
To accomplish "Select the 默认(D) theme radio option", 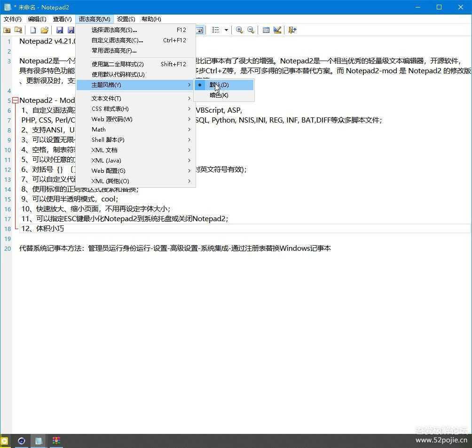I will tap(219, 85).
